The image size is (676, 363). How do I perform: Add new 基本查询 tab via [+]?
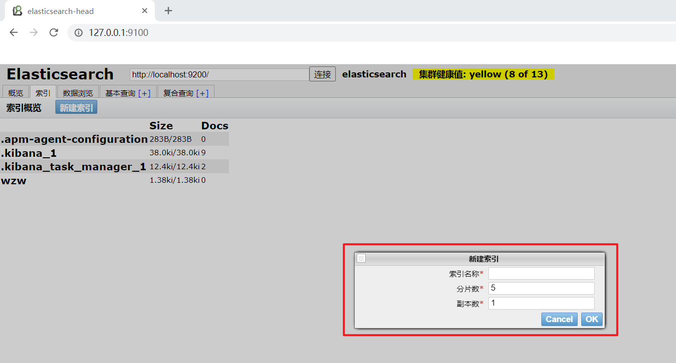tap(144, 93)
